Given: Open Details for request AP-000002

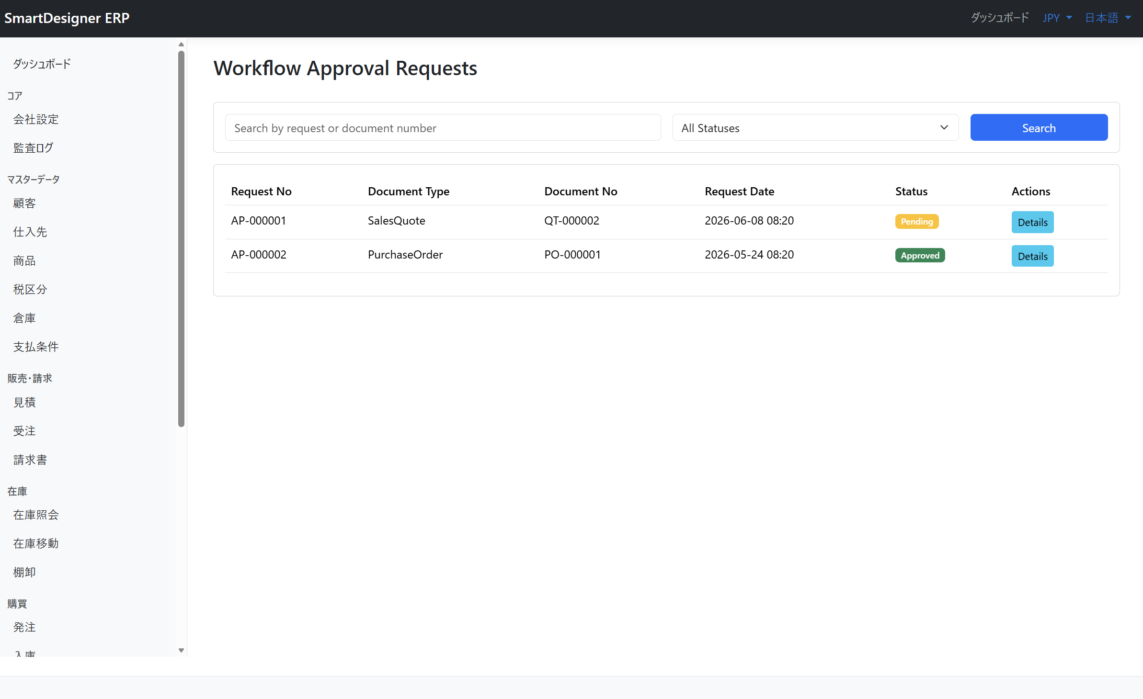Looking at the screenshot, I should coord(1032,256).
